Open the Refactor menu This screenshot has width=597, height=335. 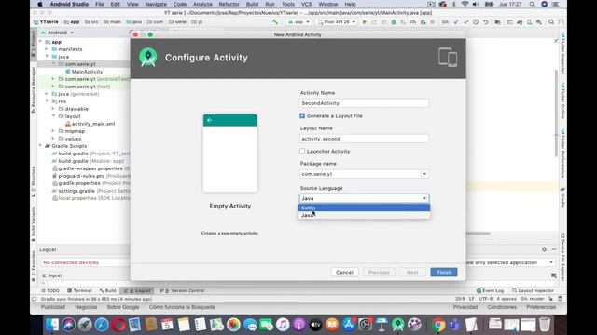tap(229, 4)
